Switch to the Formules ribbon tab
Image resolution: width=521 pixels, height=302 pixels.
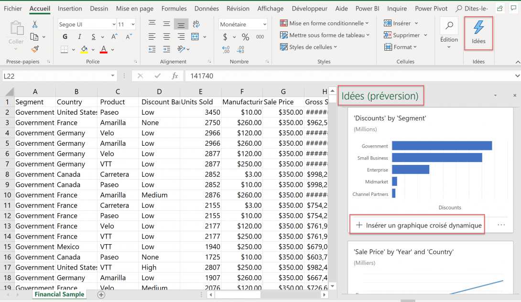[x=174, y=8]
